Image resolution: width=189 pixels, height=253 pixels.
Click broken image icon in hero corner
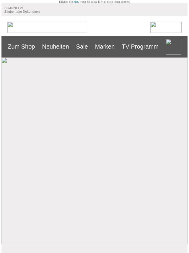(x=4, y=60)
